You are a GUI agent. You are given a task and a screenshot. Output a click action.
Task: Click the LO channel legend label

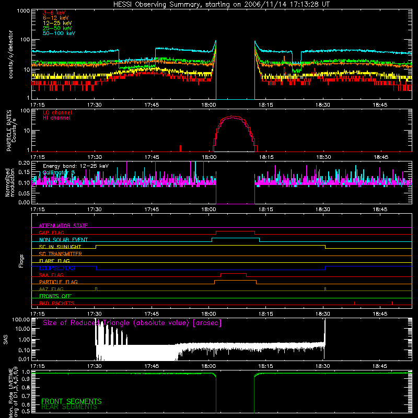click(x=57, y=112)
